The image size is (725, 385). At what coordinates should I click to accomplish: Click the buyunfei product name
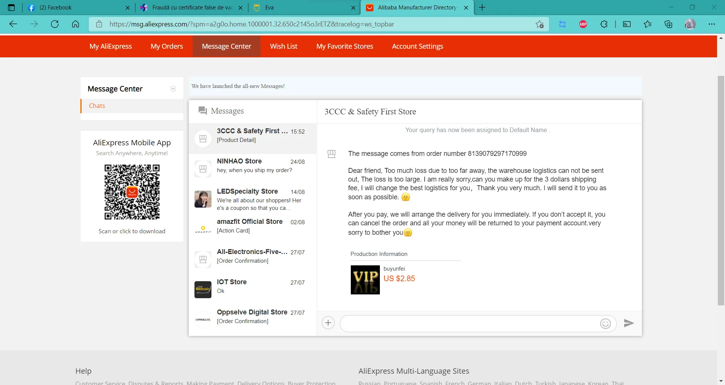pos(394,269)
